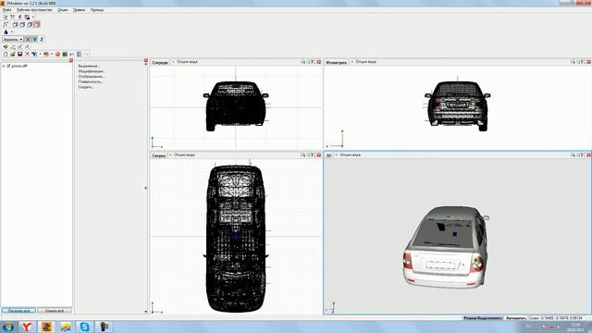This screenshot has height=333, width=592.
Task: Click the second icon in top toolbar row
Action: tap(12, 17)
